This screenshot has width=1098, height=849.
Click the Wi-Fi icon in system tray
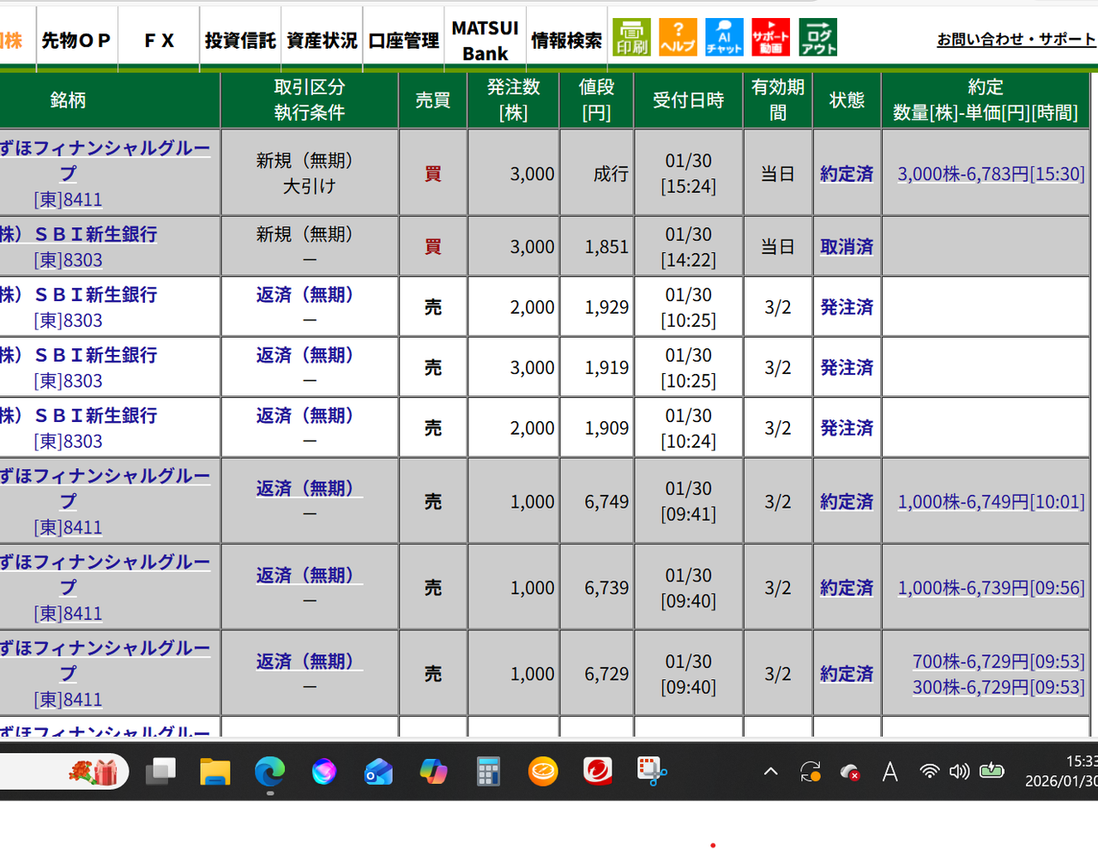929,771
